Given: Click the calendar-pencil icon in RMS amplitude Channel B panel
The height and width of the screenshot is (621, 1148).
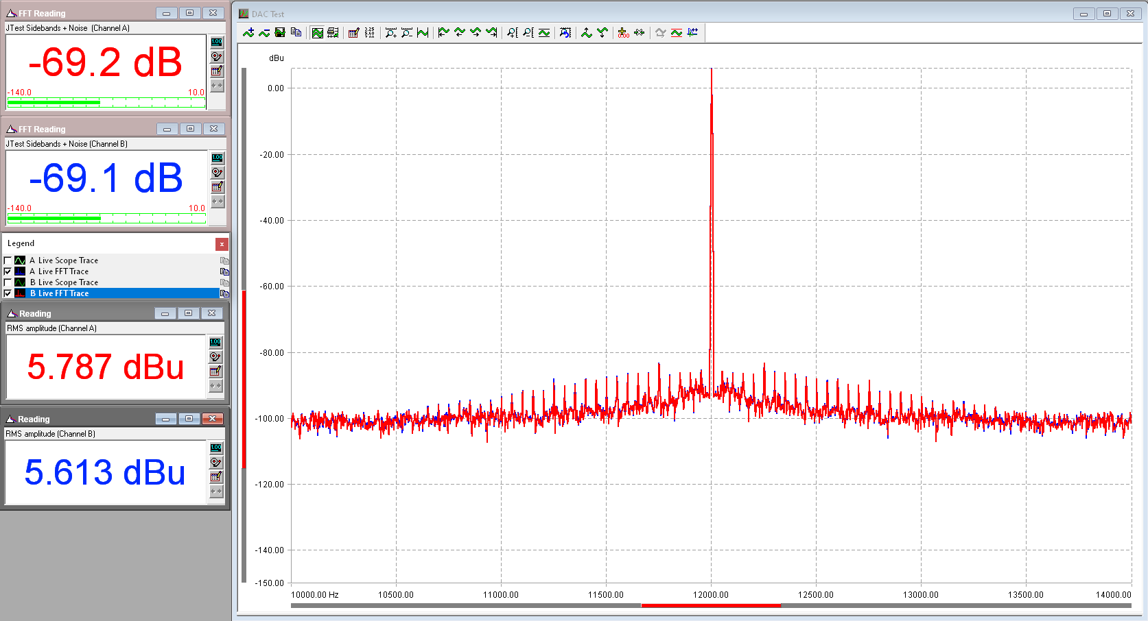Looking at the screenshot, I should click(x=215, y=476).
